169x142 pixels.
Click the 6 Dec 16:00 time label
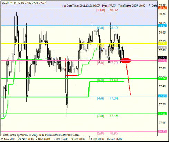point(60,139)
